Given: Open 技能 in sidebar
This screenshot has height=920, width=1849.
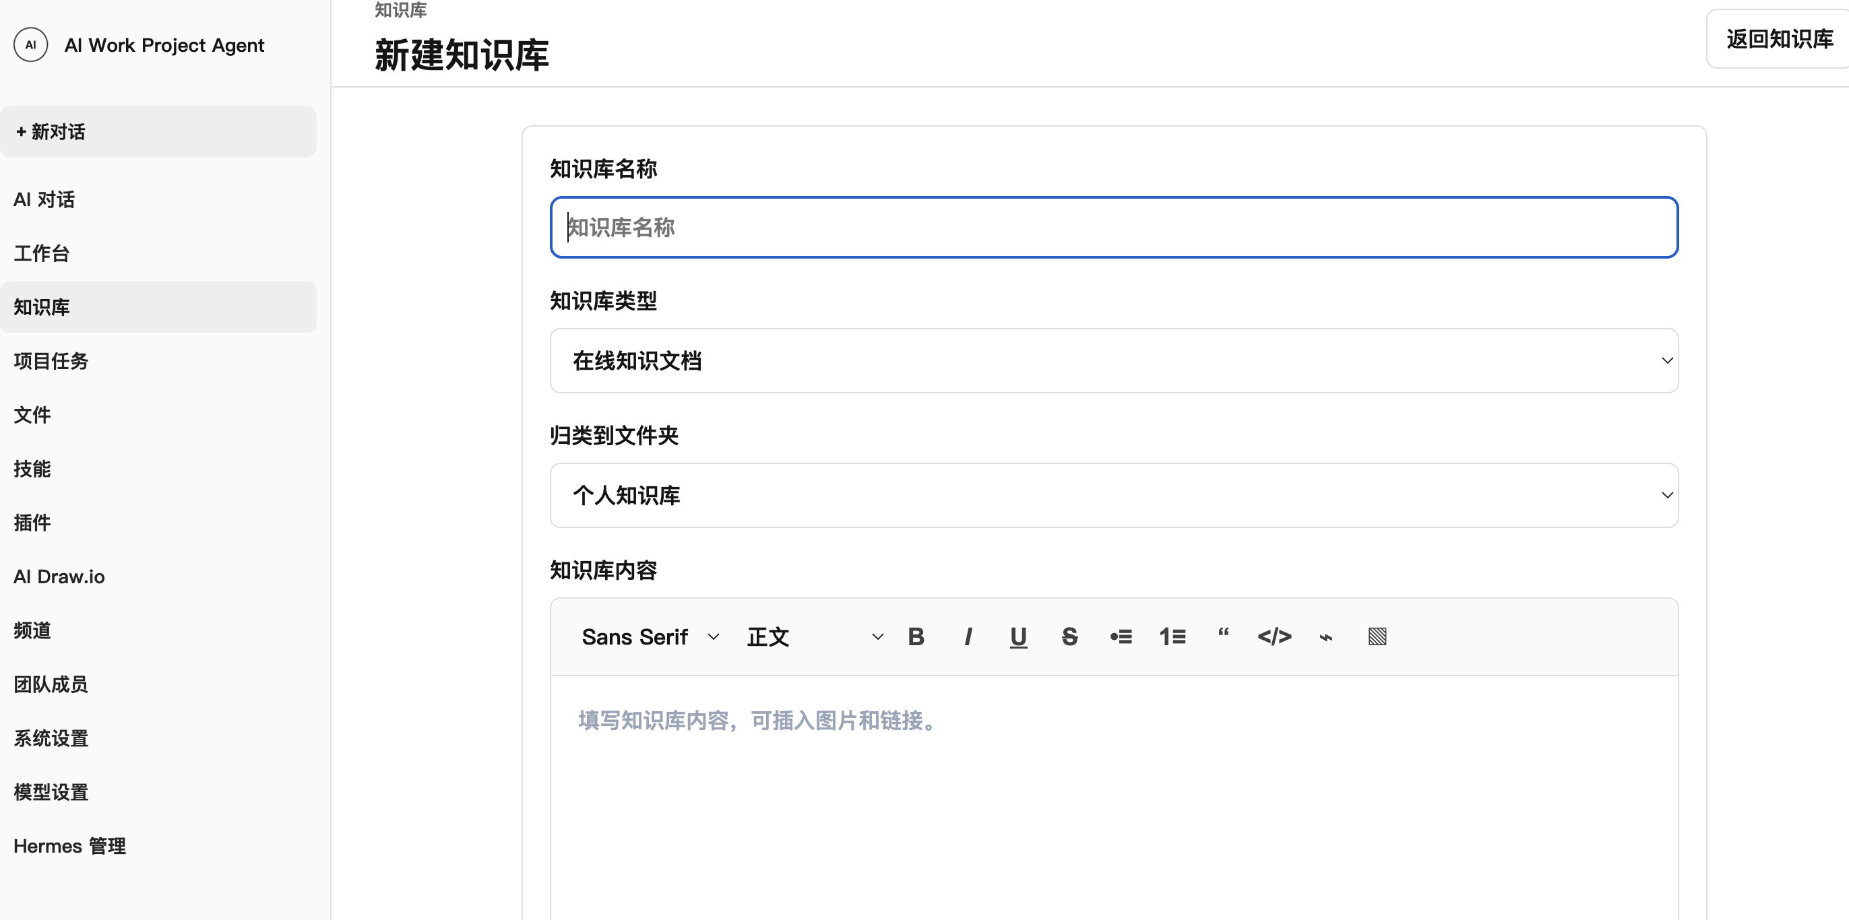Looking at the screenshot, I should tap(158, 469).
